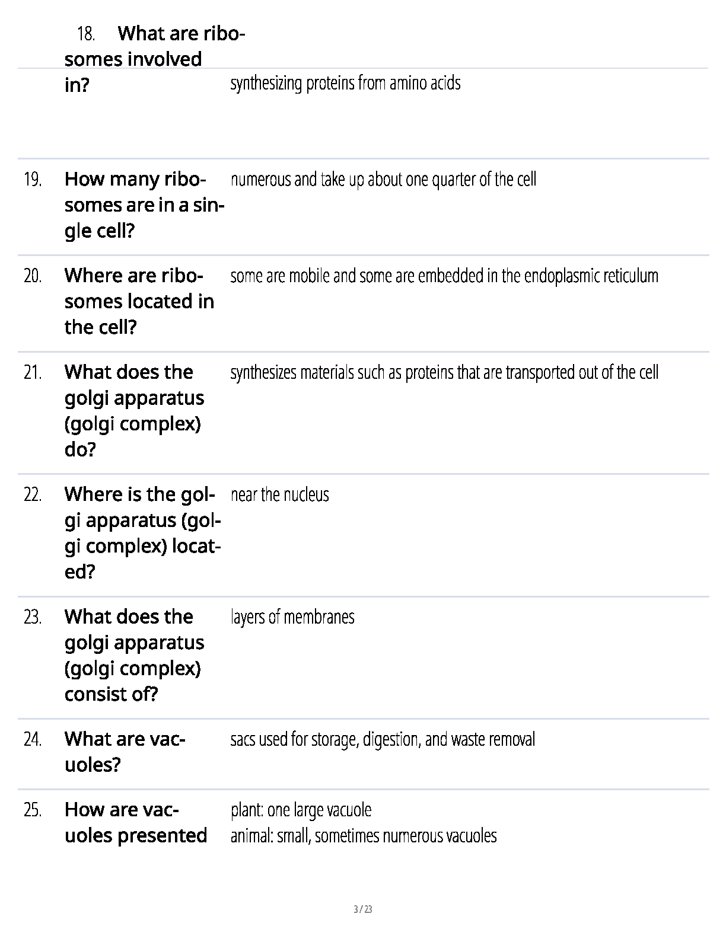726x939 pixels.
Task: Click the answer mentioning the endoplasmic reticulum
Action: point(444,276)
